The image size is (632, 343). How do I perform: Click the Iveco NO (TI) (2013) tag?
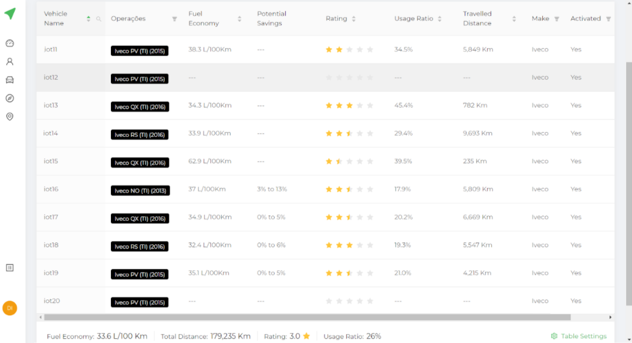(x=140, y=191)
